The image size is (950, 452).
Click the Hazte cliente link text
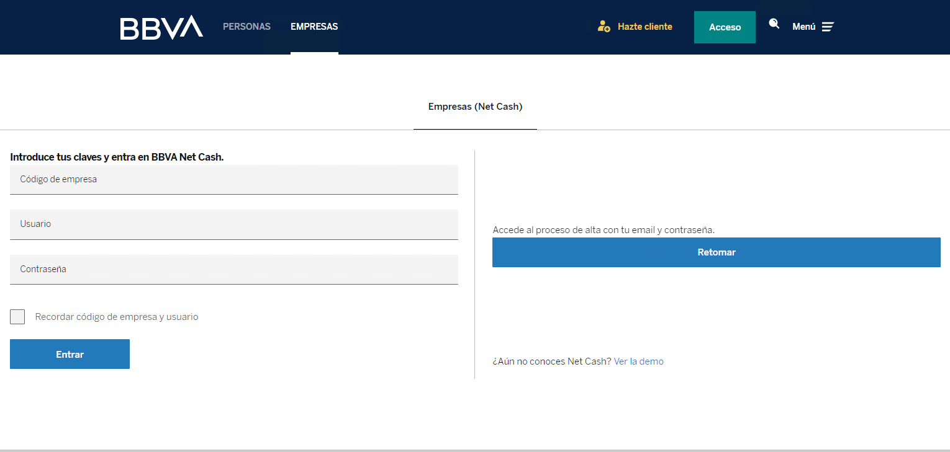(x=645, y=27)
